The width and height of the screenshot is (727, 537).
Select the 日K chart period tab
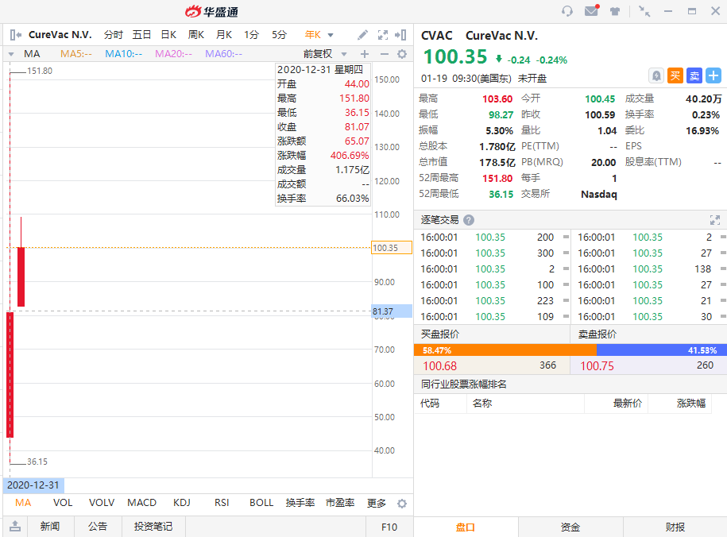click(168, 35)
